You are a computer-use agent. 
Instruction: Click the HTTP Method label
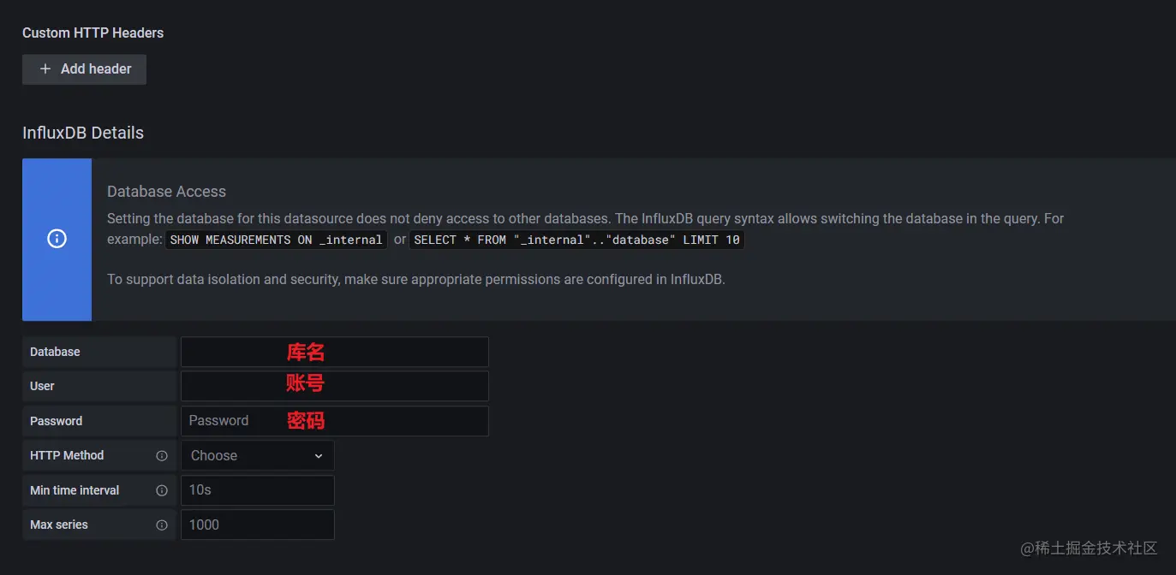coord(67,455)
